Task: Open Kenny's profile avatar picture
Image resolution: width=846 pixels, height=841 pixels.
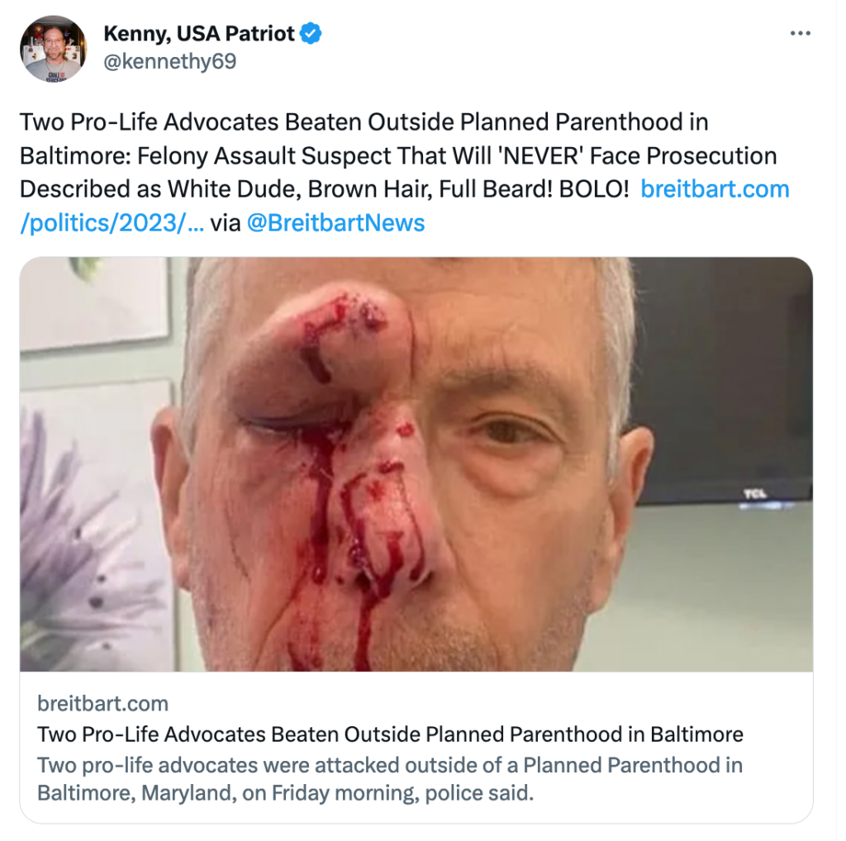Action: (52, 50)
